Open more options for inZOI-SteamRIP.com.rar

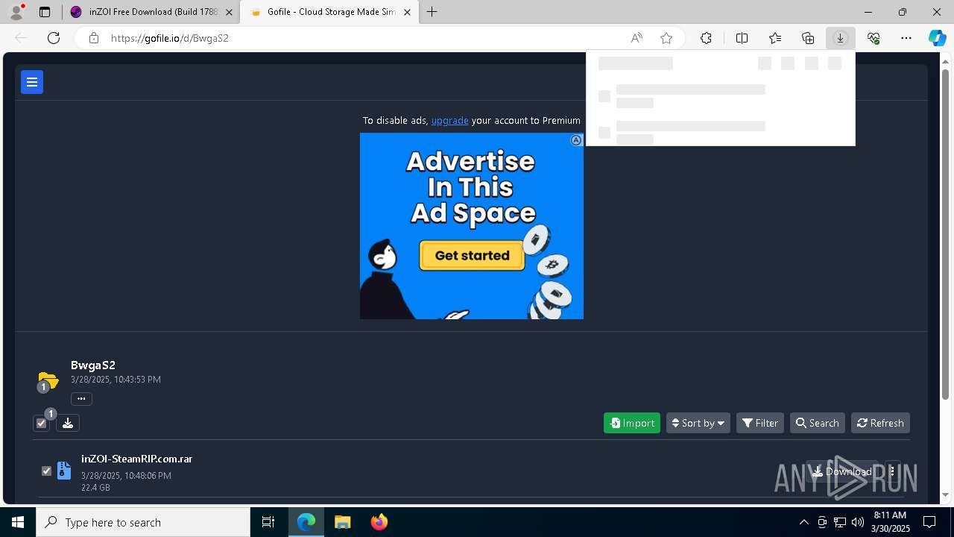click(x=892, y=471)
